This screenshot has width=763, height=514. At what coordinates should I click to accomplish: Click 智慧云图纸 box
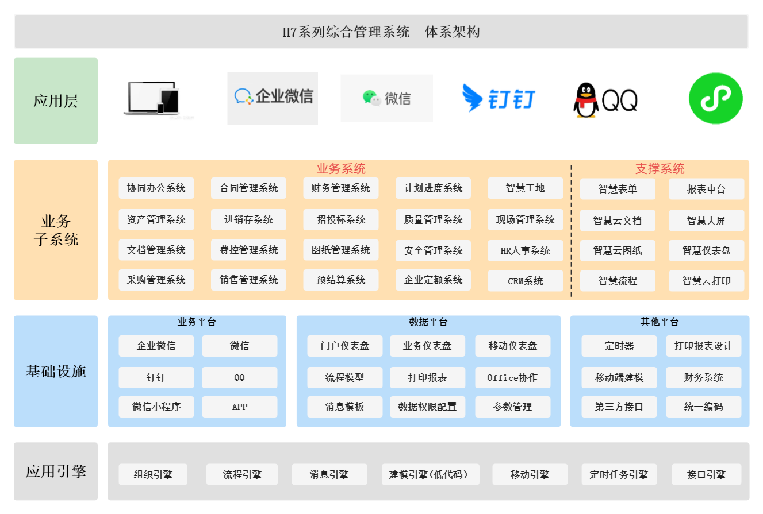(x=618, y=251)
